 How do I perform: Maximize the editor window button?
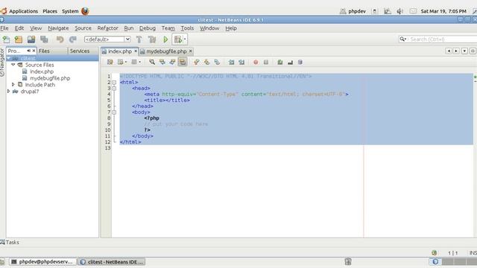(x=473, y=51)
